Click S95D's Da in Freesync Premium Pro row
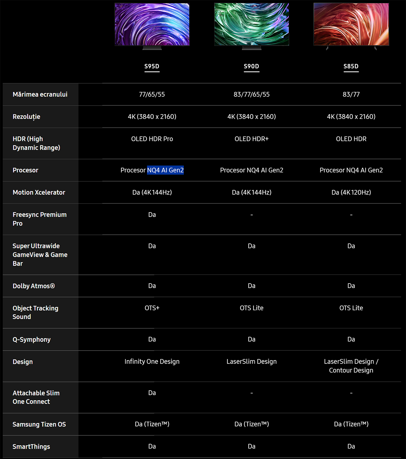This screenshot has width=406, height=459. [152, 215]
